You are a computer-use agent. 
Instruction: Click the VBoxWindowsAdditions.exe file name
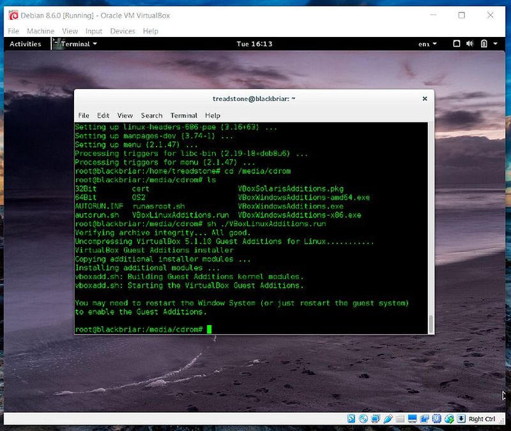tap(291, 206)
